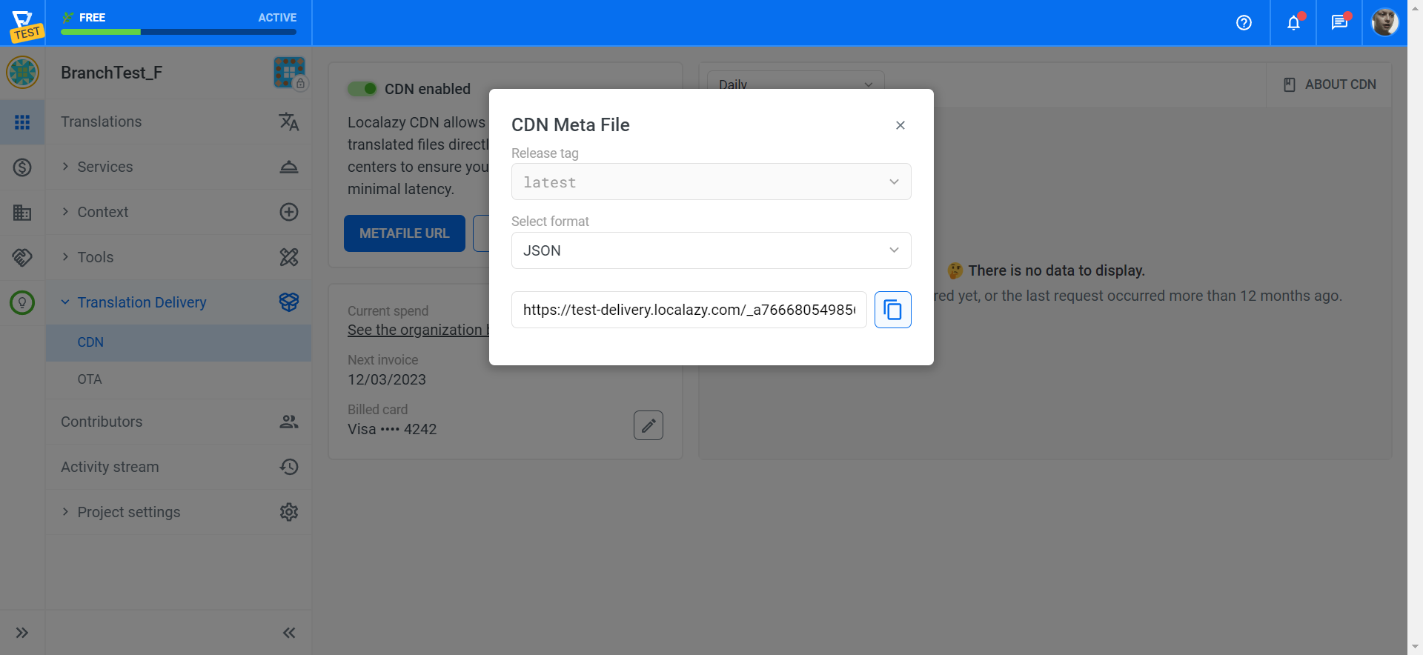Expand the Tools section

pos(179,257)
